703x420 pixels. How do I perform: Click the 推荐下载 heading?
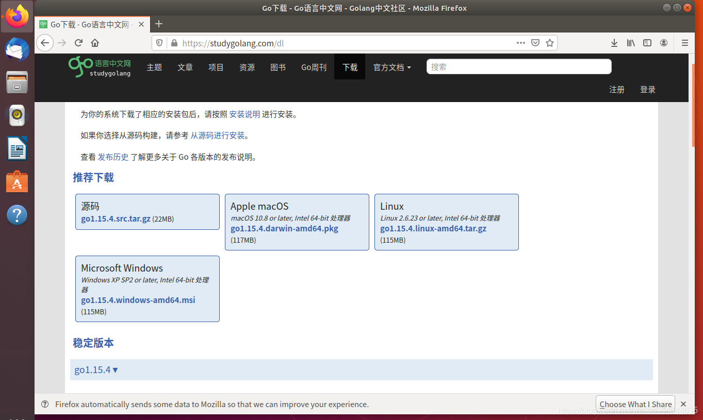(x=93, y=178)
